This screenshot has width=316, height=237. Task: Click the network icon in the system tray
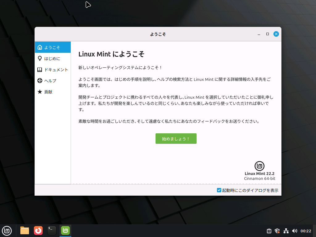(x=286, y=231)
